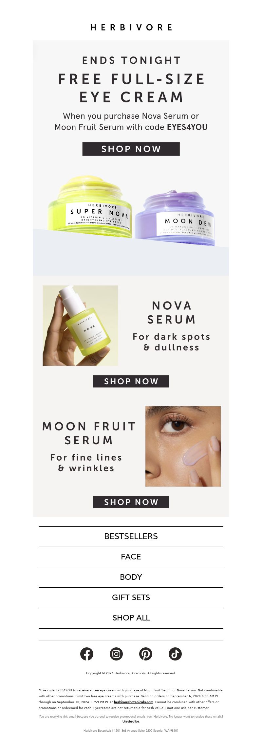The width and height of the screenshot is (262, 755).
Task: Open the GIFT SETS menu link
Action: point(131,597)
